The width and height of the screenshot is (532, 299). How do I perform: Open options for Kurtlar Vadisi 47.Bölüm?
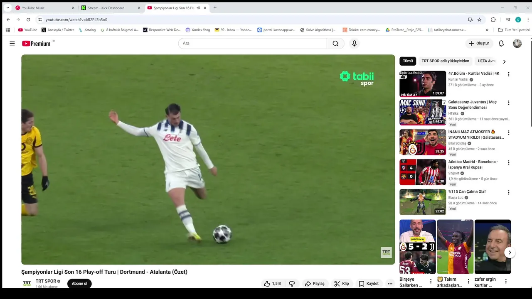[x=508, y=74]
